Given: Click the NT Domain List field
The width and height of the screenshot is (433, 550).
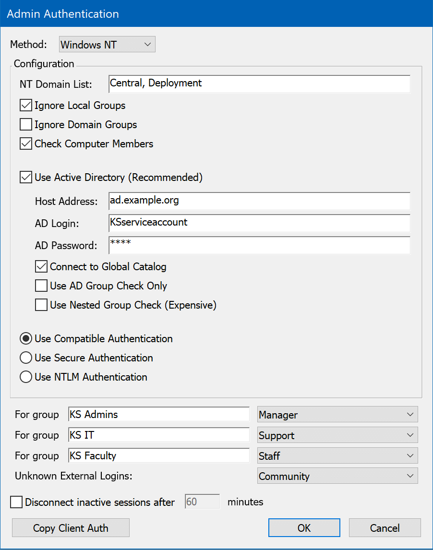Looking at the screenshot, I should pyautogui.click(x=259, y=84).
